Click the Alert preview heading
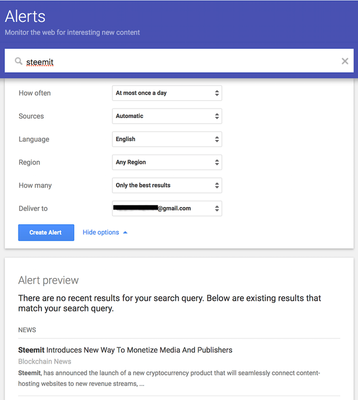The image size is (358, 400). 49,280
